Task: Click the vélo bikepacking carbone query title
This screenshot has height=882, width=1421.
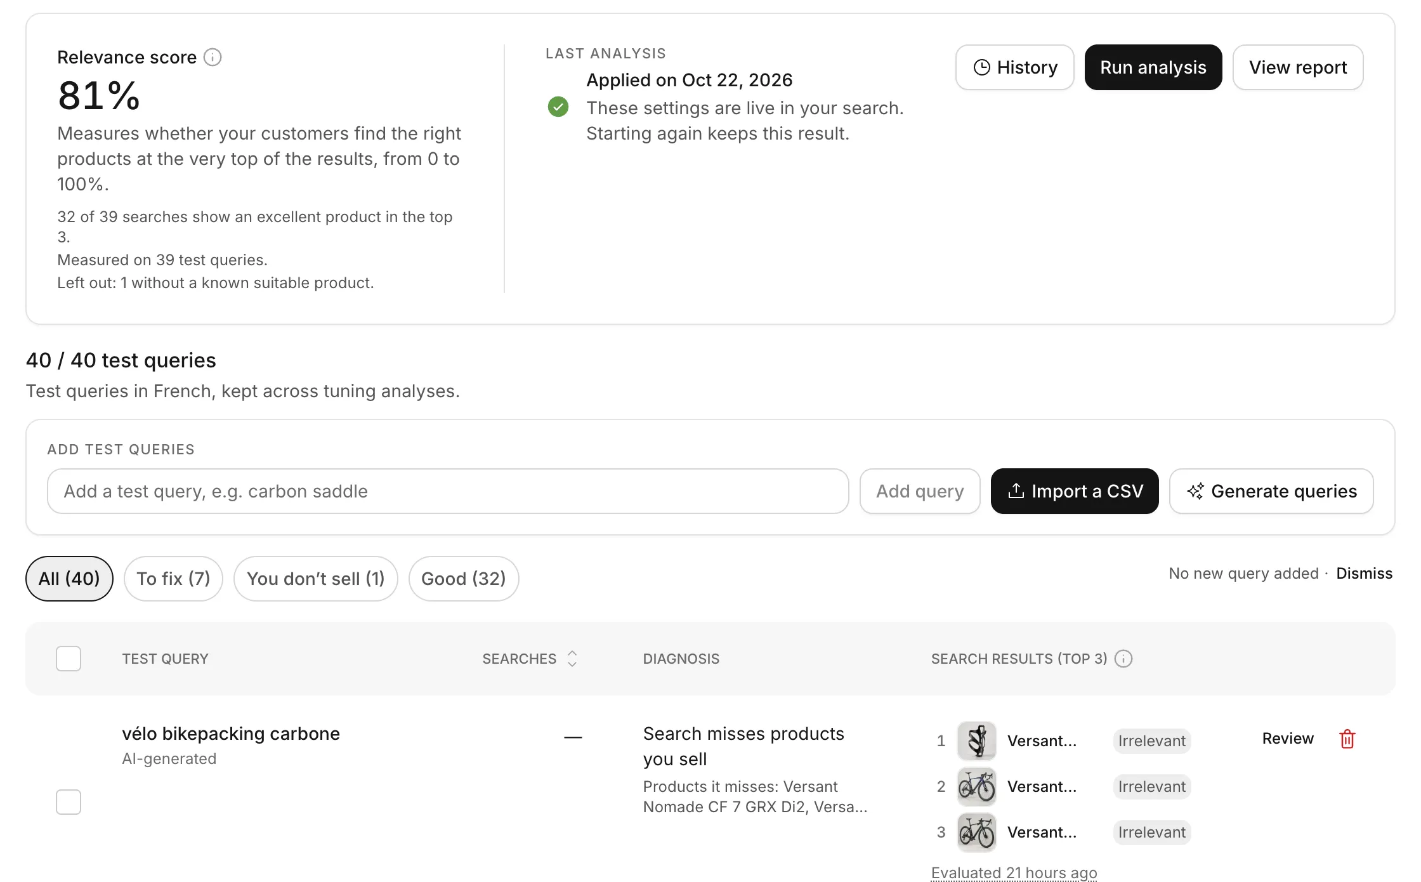Action: (231, 734)
